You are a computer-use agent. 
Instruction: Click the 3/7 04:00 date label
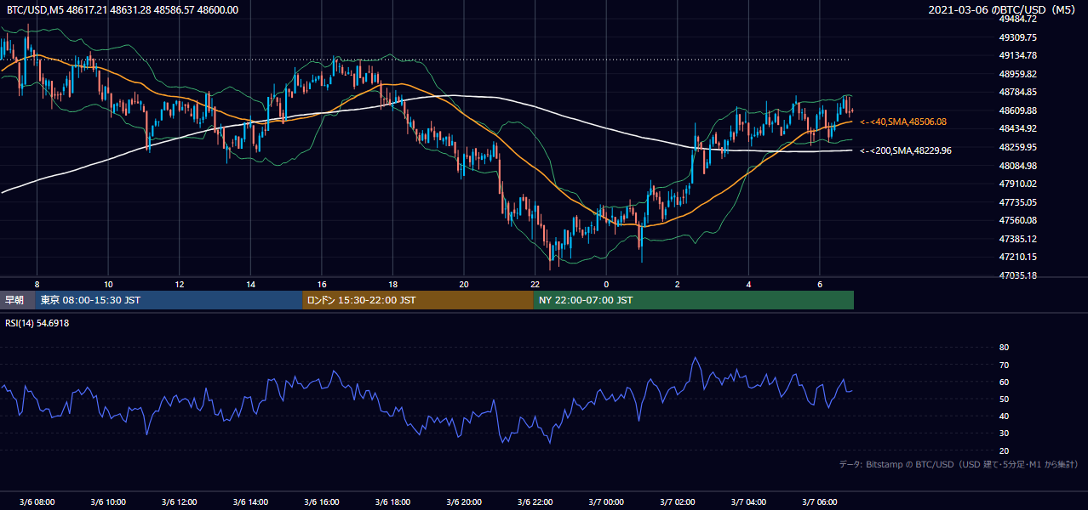[x=748, y=501]
